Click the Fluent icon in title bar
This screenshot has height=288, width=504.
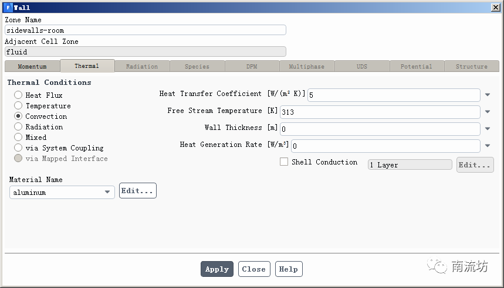pyautogui.click(x=8, y=8)
